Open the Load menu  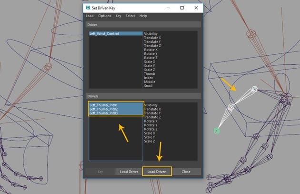90,16
